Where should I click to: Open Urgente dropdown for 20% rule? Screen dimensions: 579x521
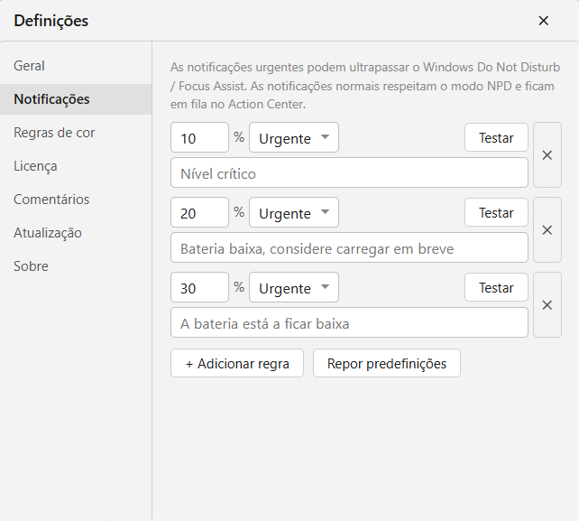pyautogui.click(x=294, y=212)
